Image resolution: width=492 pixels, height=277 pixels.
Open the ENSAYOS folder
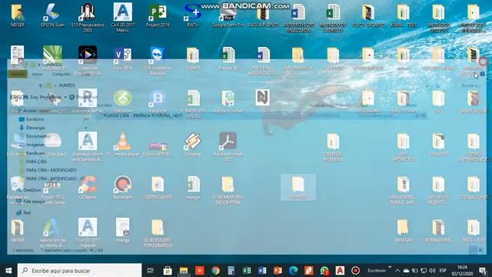[438, 145]
